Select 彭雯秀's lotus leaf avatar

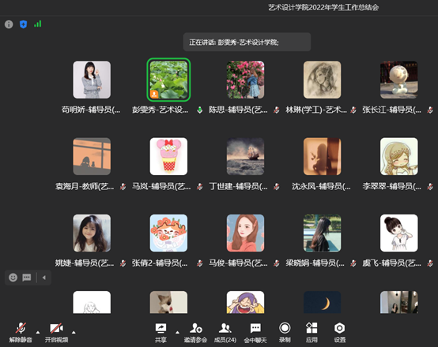pyautogui.click(x=168, y=80)
